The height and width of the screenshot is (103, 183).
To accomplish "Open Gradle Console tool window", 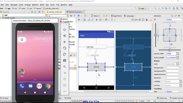I will (x=176, y=98).
